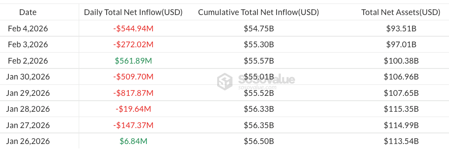The width and height of the screenshot is (449, 159).
Task: Select the $113.54B net assets cell
Action: [401, 141]
